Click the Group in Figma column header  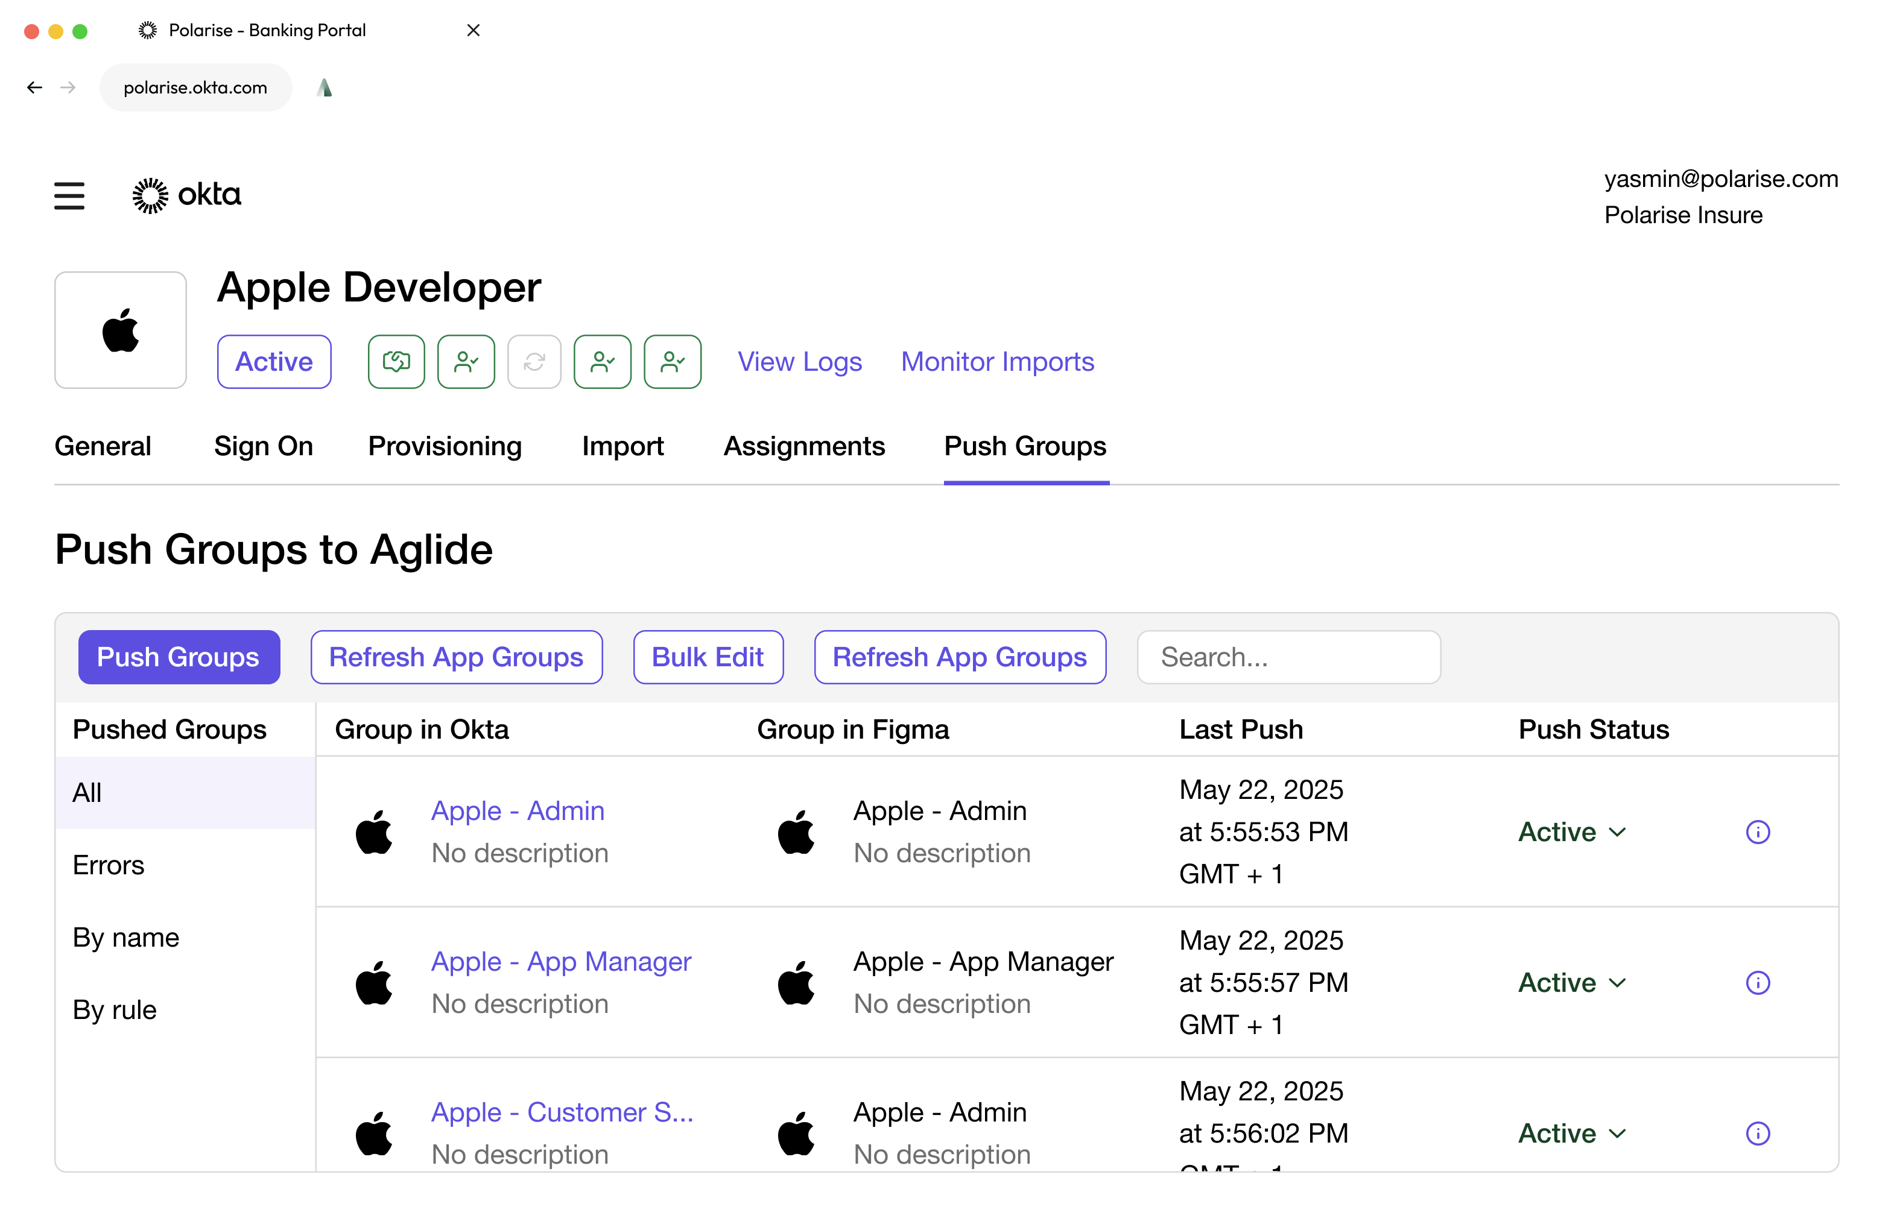click(853, 730)
